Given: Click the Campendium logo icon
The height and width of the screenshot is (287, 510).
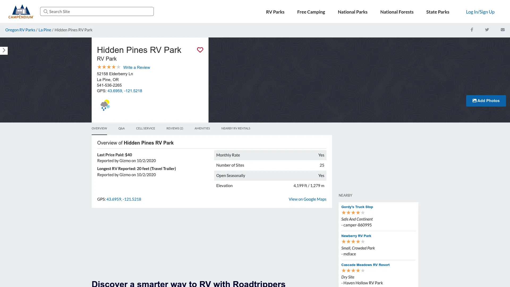Looking at the screenshot, I should pyautogui.click(x=21, y=11).
